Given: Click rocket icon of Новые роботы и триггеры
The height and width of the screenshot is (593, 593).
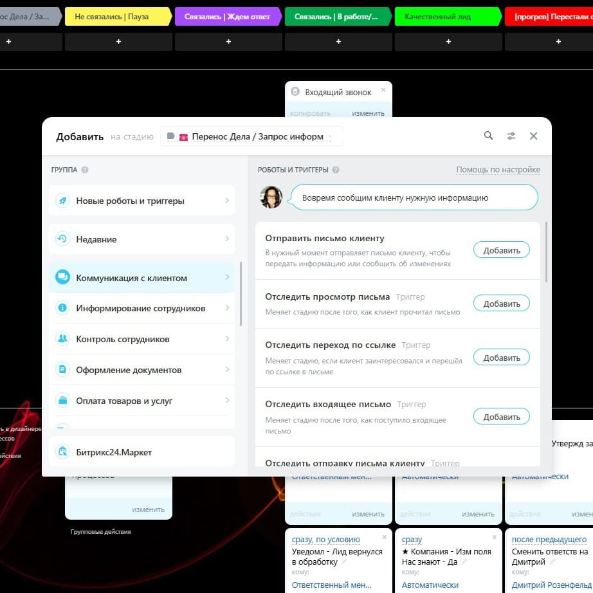Looking at the screenshot, I should tap(63, 201).
